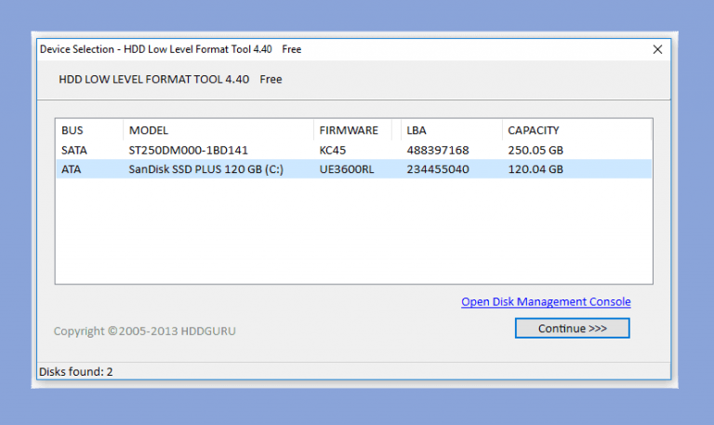Open Disk Management Console link
714x425 pixels.
pyautogui.click(x=546, y=301)
